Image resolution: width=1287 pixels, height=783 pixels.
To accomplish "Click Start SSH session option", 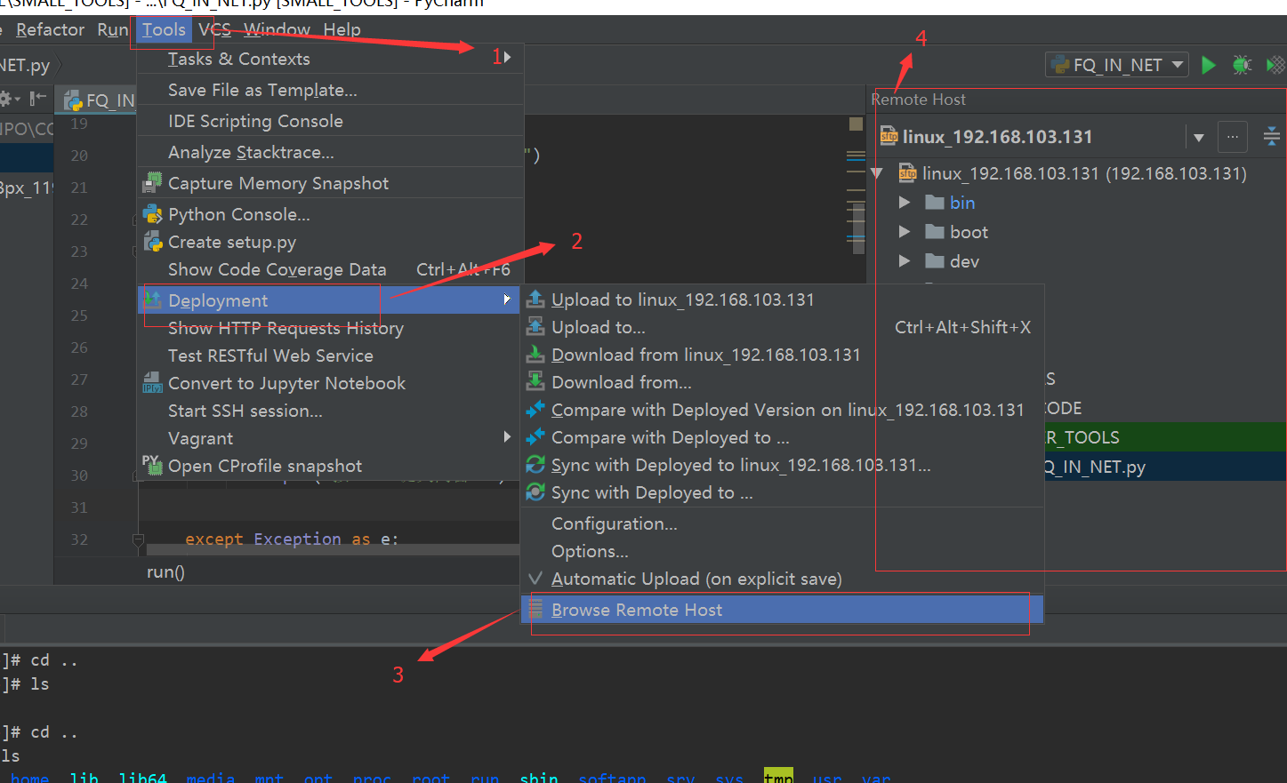I will 245,411.
